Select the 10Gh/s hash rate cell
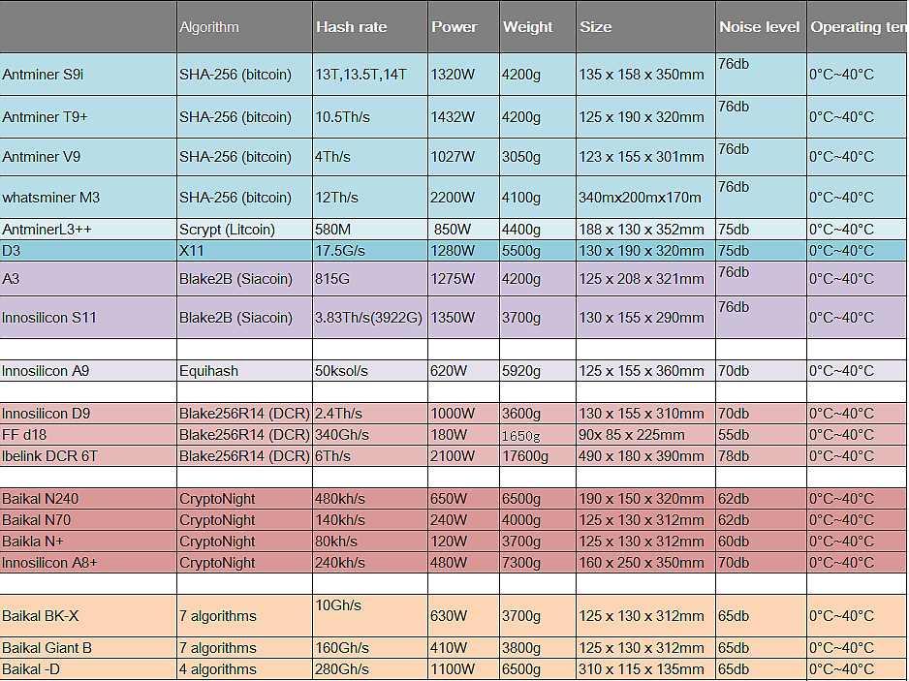 370,615
